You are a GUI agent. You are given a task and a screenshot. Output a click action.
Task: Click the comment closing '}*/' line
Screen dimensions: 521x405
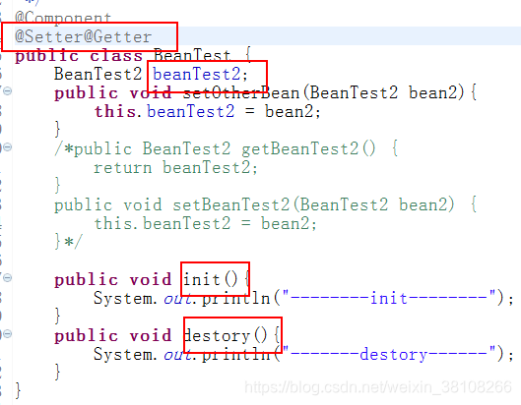click(x=68, y=242)
